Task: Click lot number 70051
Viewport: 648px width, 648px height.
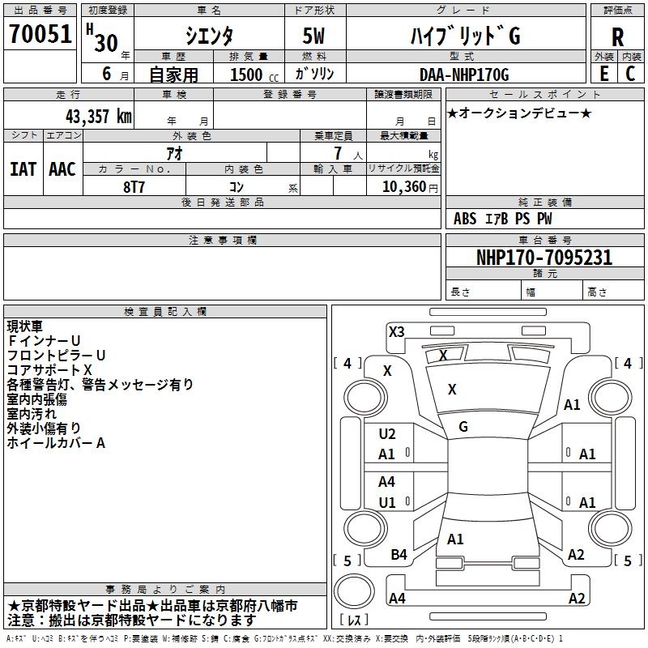Action: [x=40, y=33]
